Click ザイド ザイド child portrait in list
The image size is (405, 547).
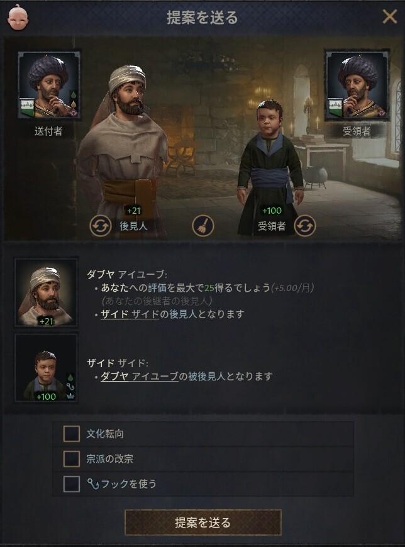[x=46, y=368]
